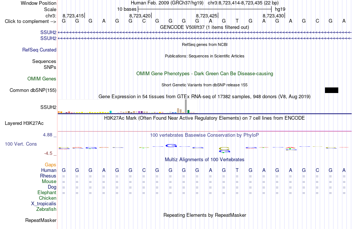Click the 8,723,415 ruler coordinate
This screenshot has width=352, height=229.
73,16
